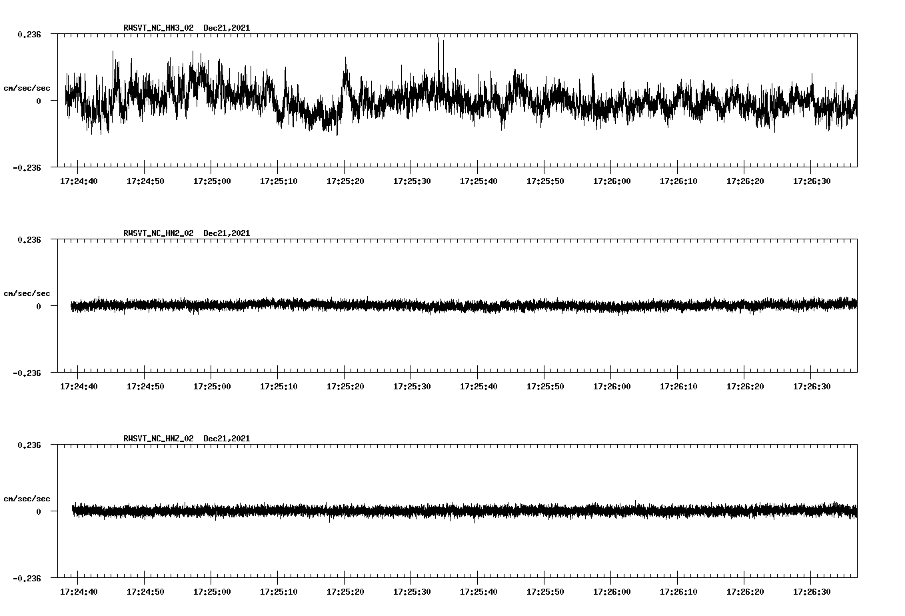This screenshot has width=905, height=616.
Task: Click the 0.236 upper limit of HN3 axis
Action: (29, 34)
